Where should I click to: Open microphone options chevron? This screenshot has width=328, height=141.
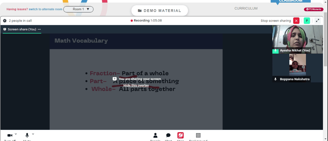point(33,134)
